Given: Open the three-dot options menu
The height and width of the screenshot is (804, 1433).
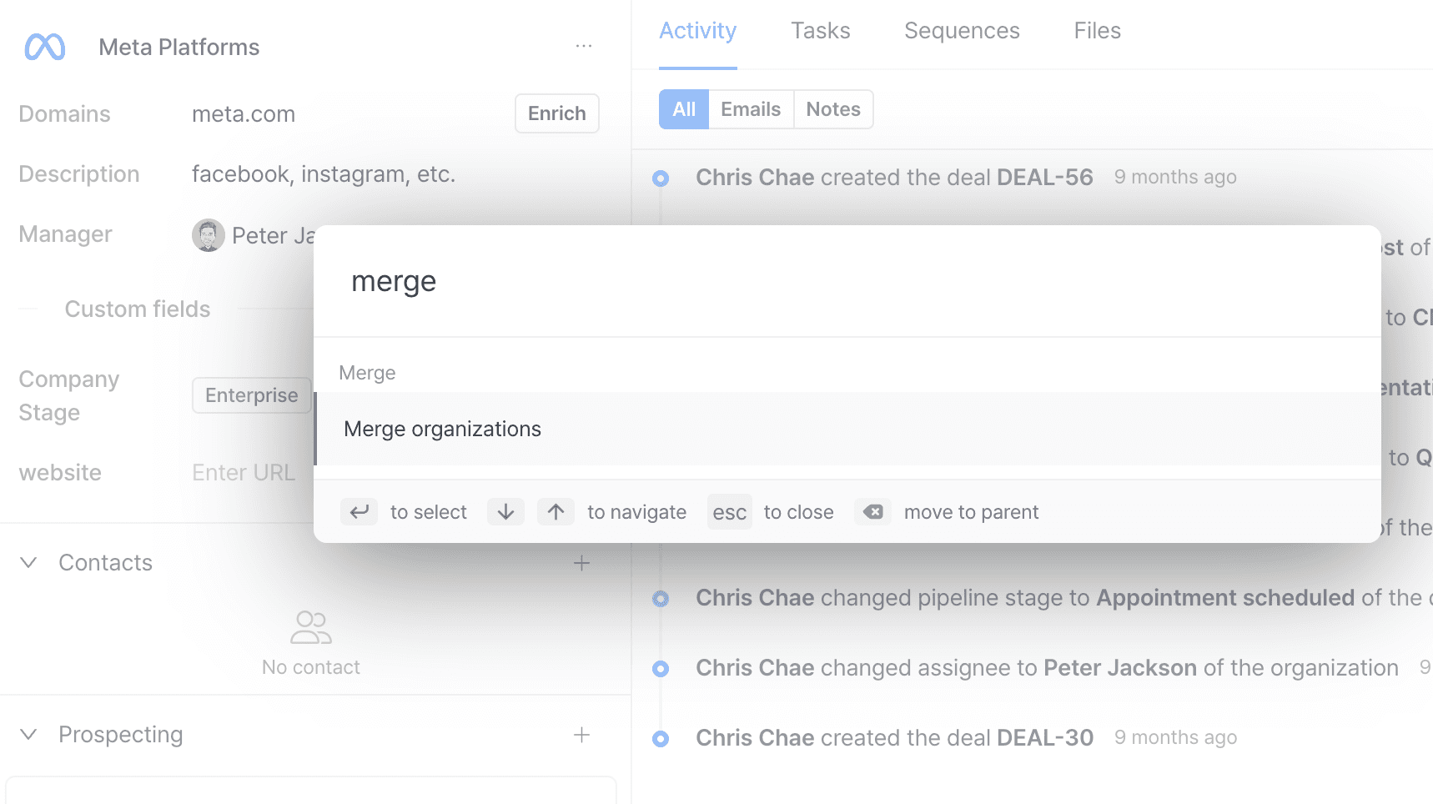Looking at the screenshot, I should coord(583,46).
